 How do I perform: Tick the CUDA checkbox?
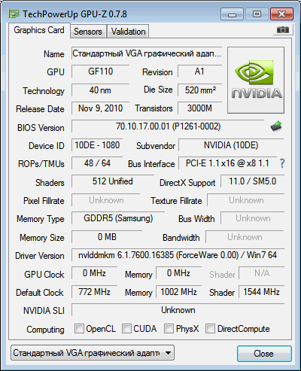click(x=126, y=328)
